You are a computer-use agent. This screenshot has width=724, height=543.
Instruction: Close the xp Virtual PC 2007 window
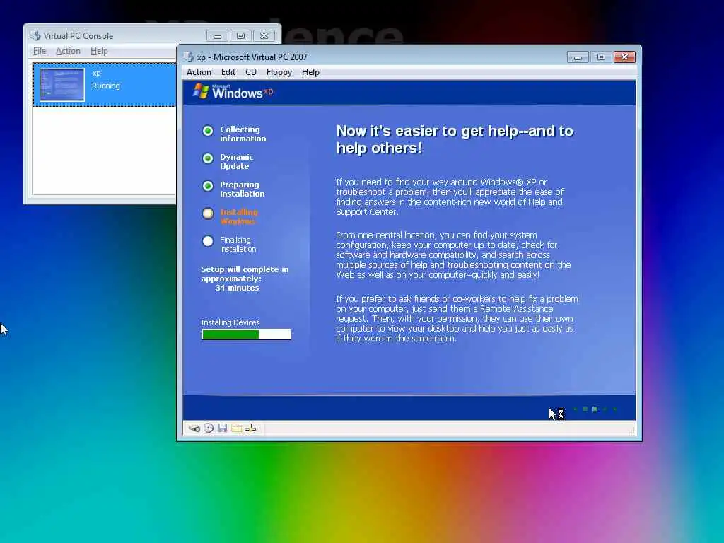[x=625, y=57]
